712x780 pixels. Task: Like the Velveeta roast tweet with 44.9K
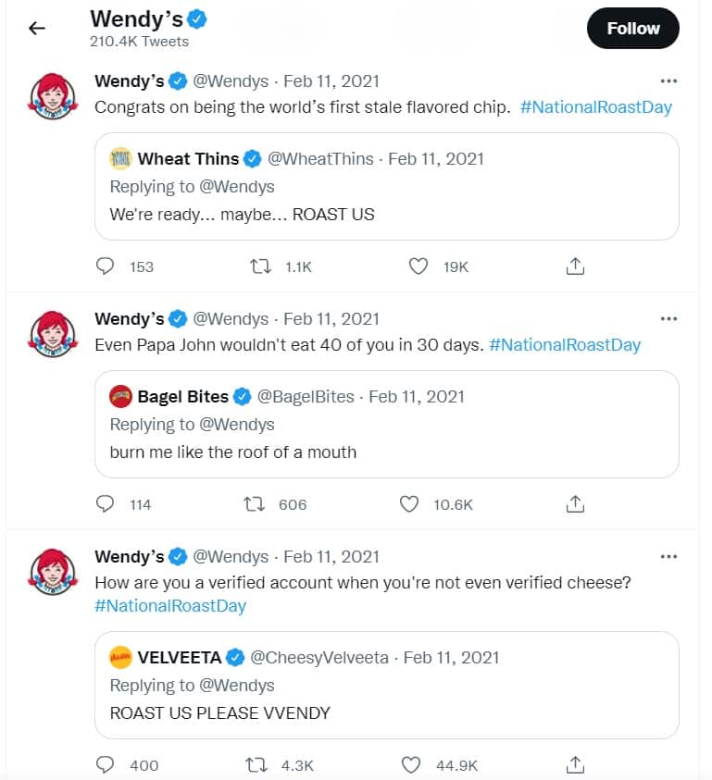point(411,764)
